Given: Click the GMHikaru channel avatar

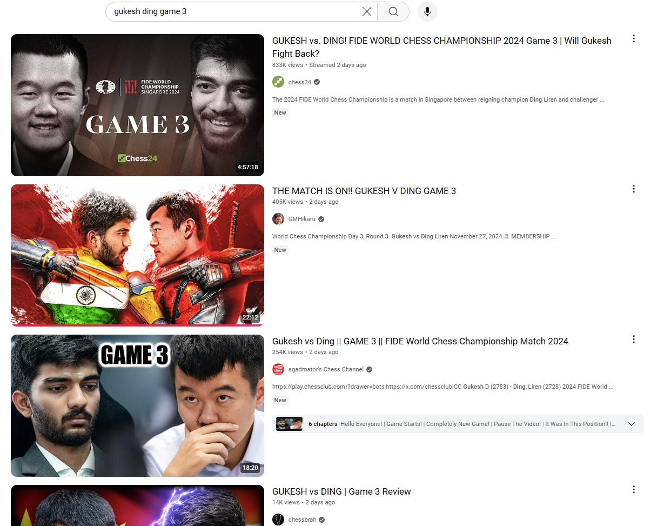Looking at the screenshot, I should pos(278,219).
